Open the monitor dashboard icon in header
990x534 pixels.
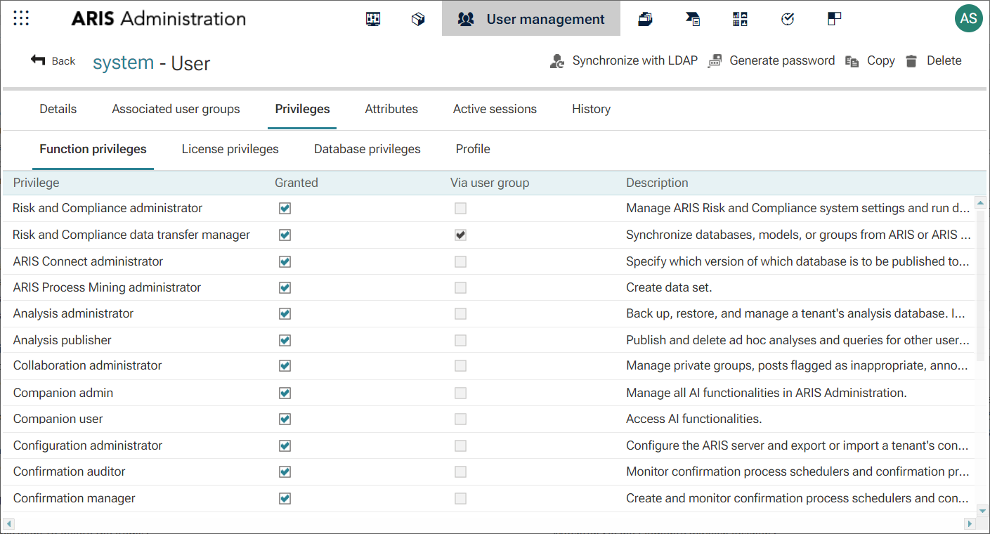click(373, 19)
